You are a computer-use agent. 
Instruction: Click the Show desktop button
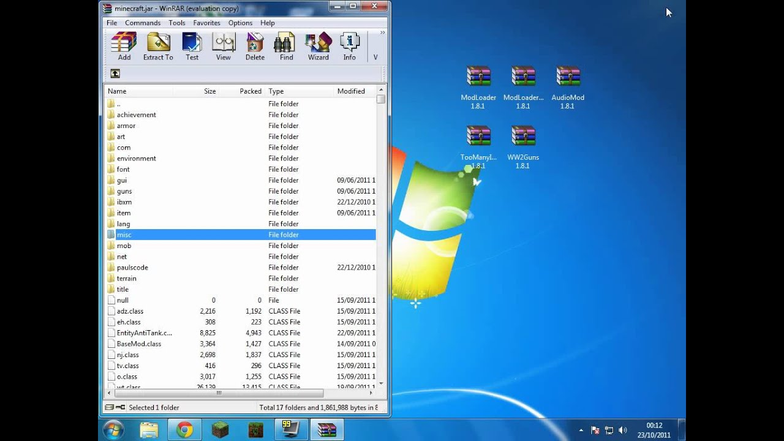point(682,429)
